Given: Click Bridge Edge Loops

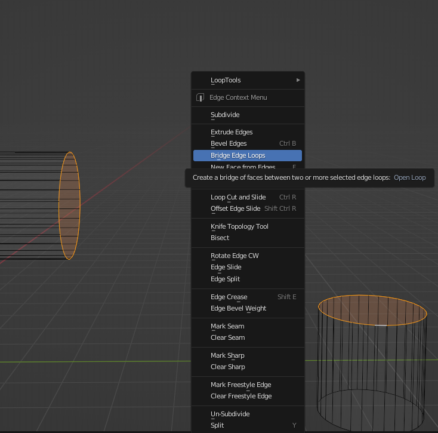Looking at the screenshot, I should tap(248, 155).
